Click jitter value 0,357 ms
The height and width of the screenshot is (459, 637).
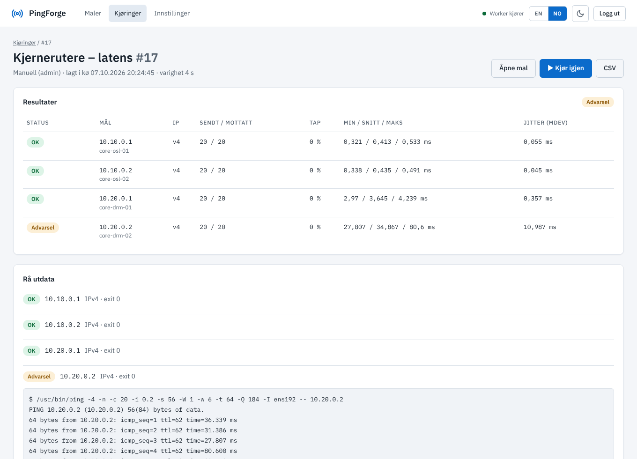point(538,199)
